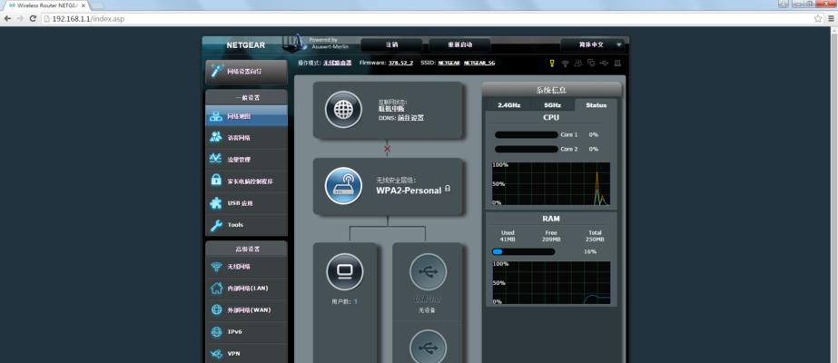Open Network Map in the sidebar
The image size is (838, 363).
pos(246,116)
